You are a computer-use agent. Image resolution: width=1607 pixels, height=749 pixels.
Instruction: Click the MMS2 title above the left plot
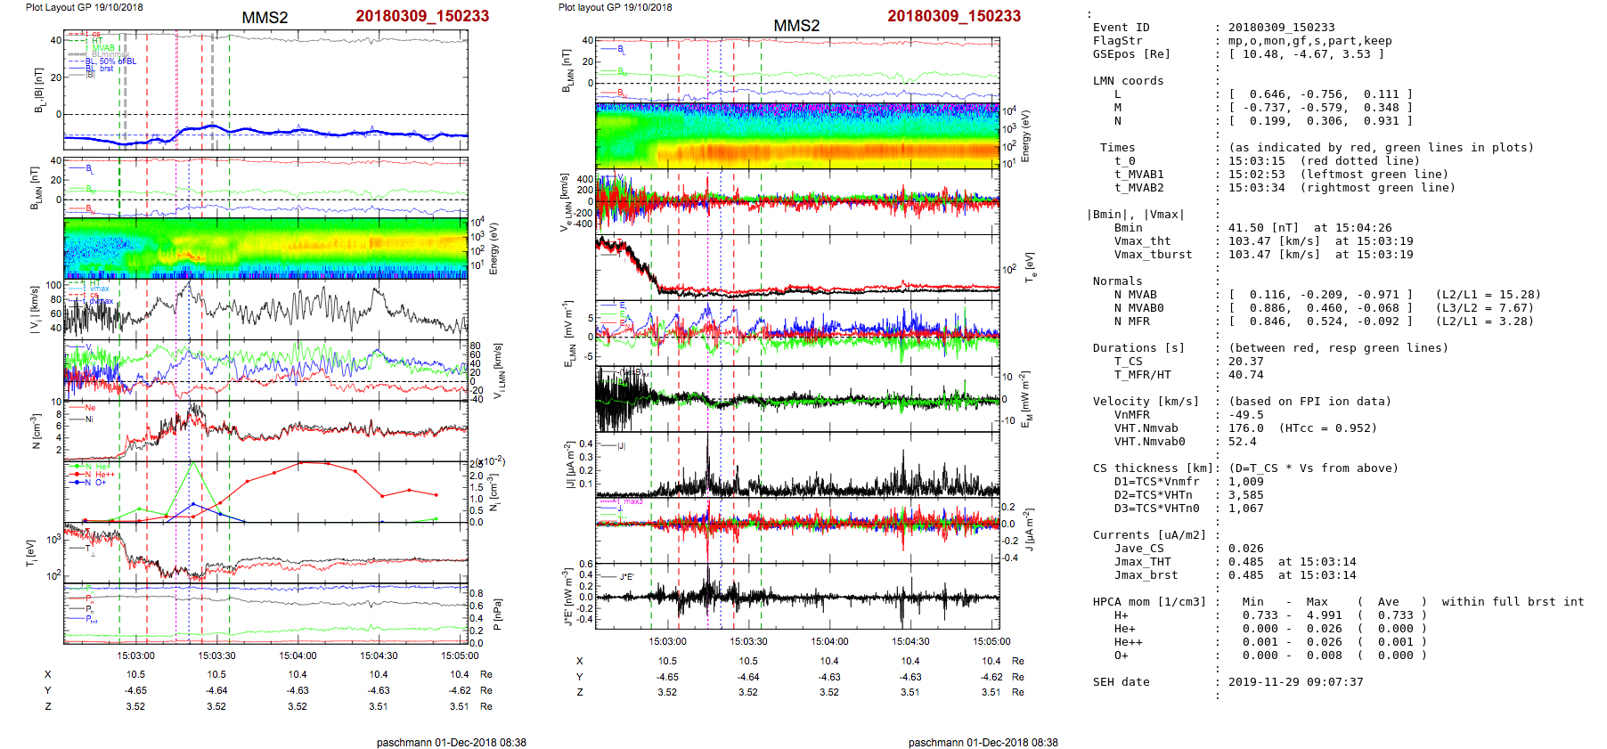pyautogui.click(x=265, y=18)
